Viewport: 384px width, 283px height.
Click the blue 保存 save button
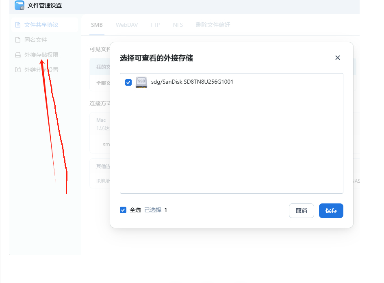click(x=331, y=211)
